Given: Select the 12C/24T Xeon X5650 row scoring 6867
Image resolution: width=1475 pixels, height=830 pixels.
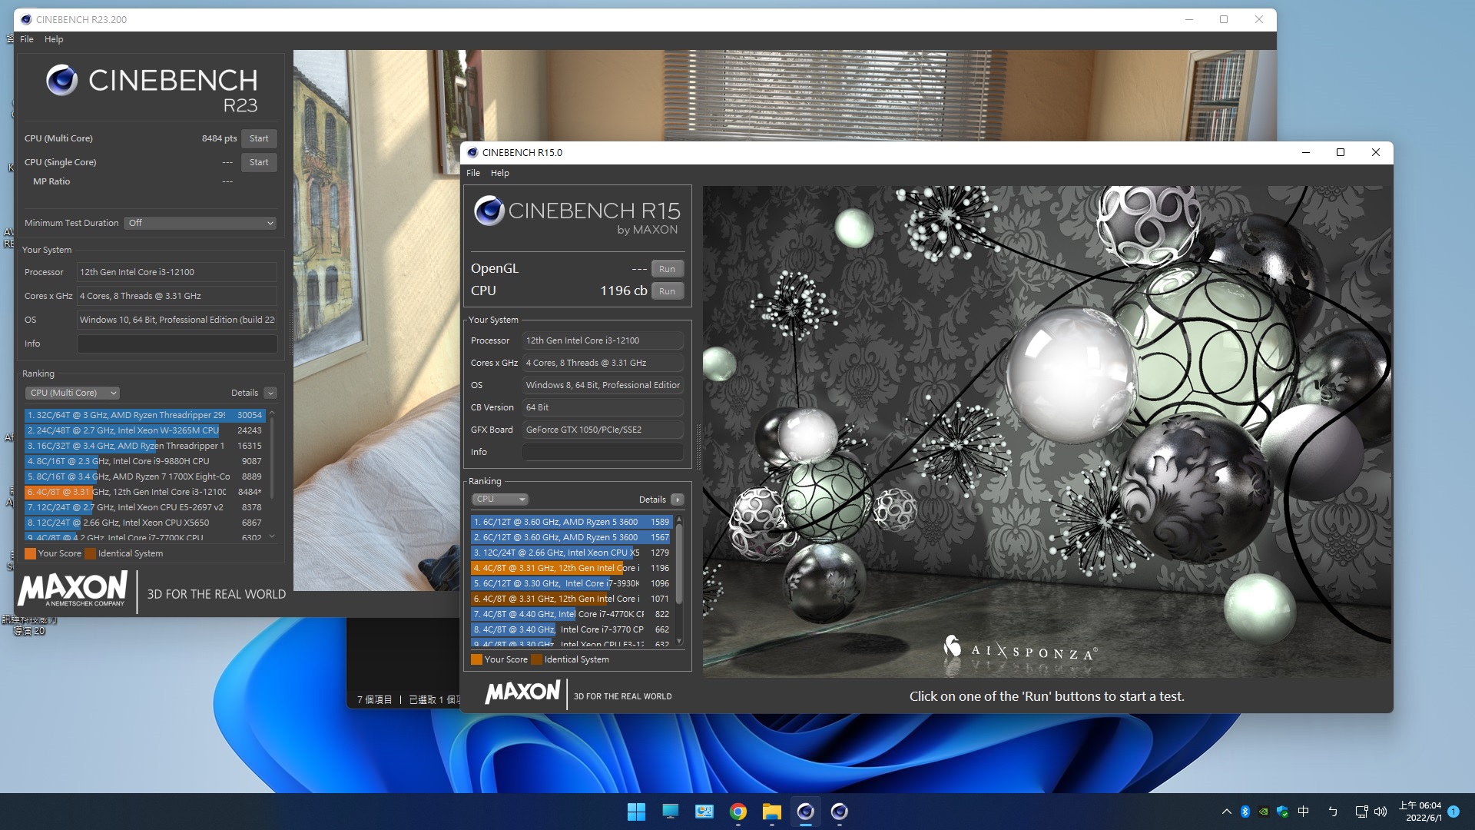Looking at the screenshot, I should point(145,523).
